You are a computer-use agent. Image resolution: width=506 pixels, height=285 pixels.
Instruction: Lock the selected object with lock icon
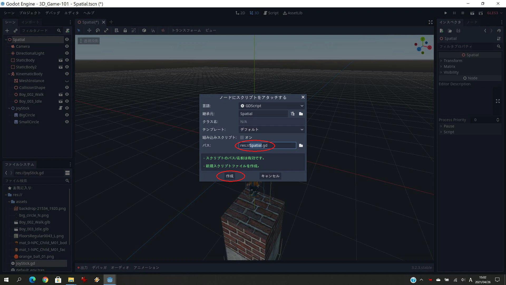tap(125, 30)
